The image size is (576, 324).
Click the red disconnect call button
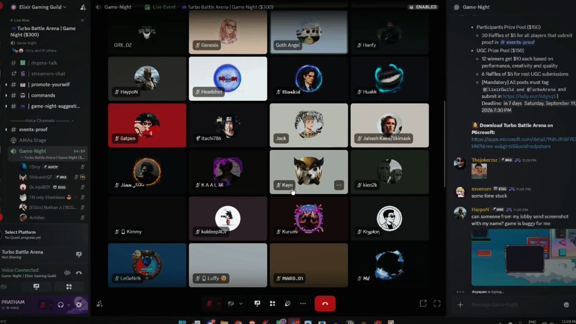325,303
